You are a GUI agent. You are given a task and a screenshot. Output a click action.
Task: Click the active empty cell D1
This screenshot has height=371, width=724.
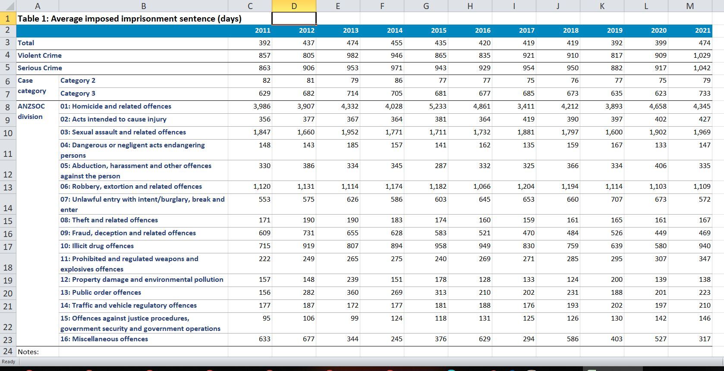pos(294,19)
